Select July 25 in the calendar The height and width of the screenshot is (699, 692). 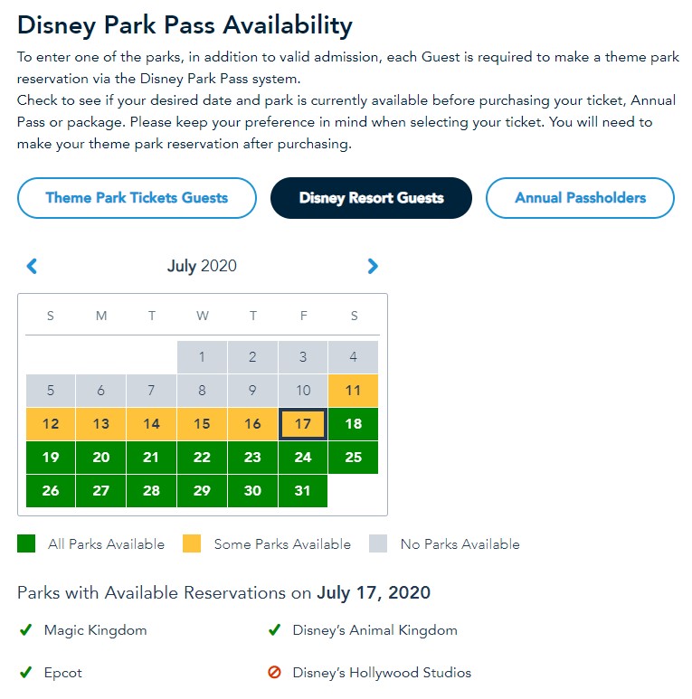coord(353,458)
